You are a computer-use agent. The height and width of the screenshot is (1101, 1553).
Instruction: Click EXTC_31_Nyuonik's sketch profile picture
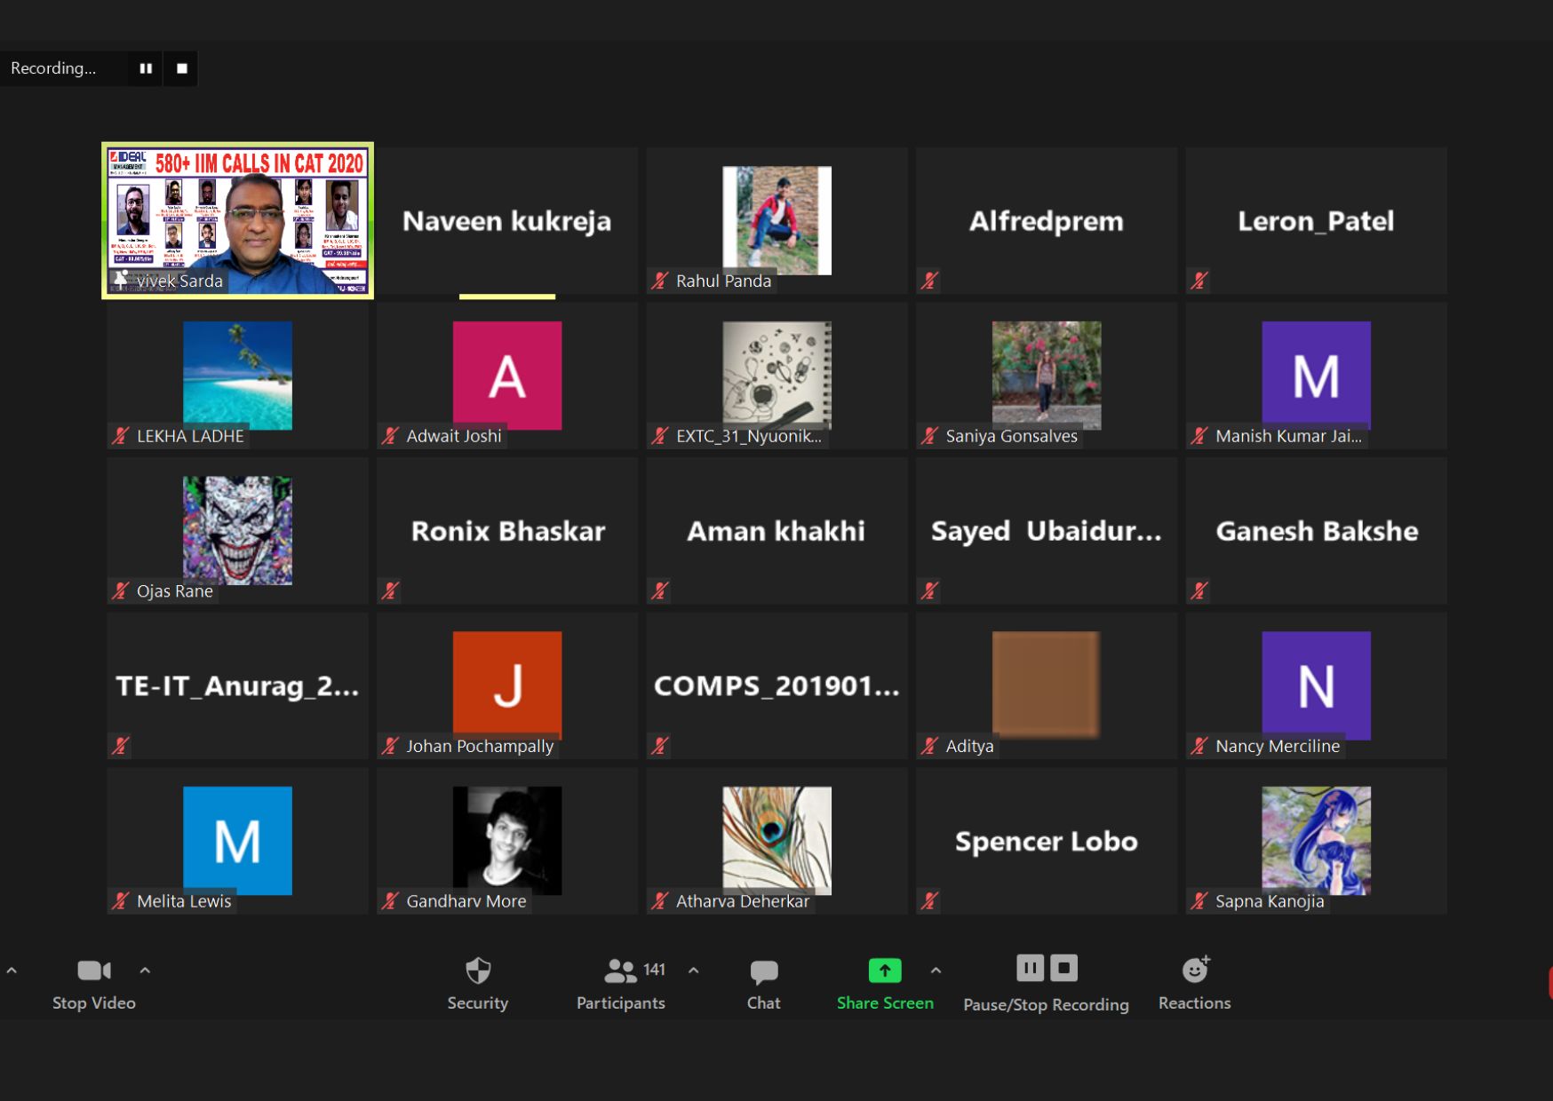[777, 375]
